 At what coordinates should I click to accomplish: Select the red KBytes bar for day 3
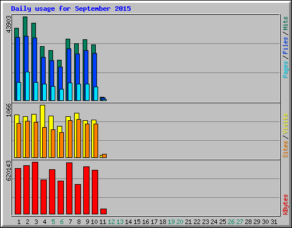click(35, 188)
